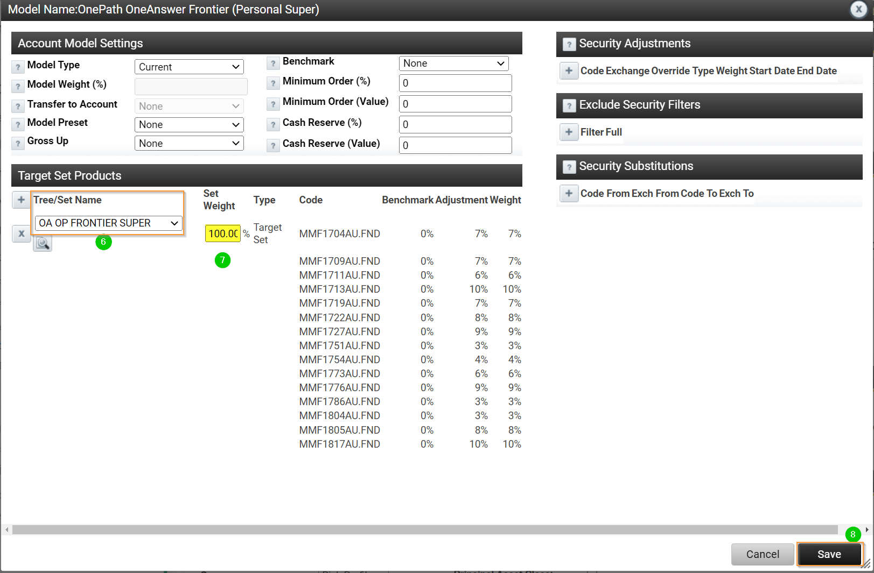This screenshot has width=874, height=573.
Task: Click the Code column header in Target Set Products
Action: click(x=311, y=200)
